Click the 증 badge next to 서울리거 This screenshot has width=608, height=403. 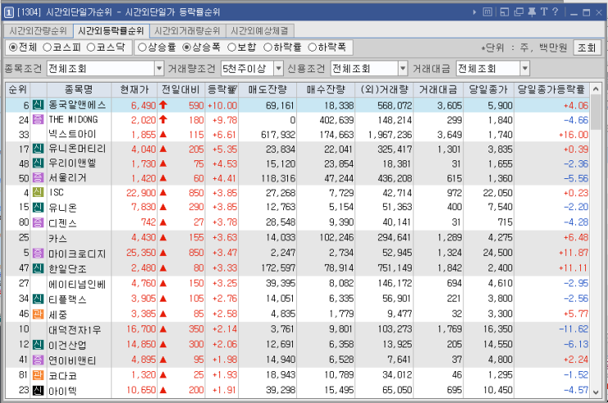coord(38,178)
